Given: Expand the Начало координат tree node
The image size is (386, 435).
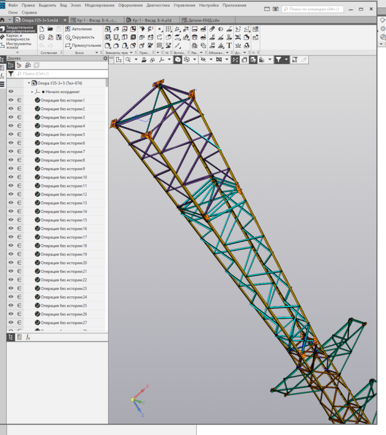Looking at the screenshot, I should click(32, 92).
